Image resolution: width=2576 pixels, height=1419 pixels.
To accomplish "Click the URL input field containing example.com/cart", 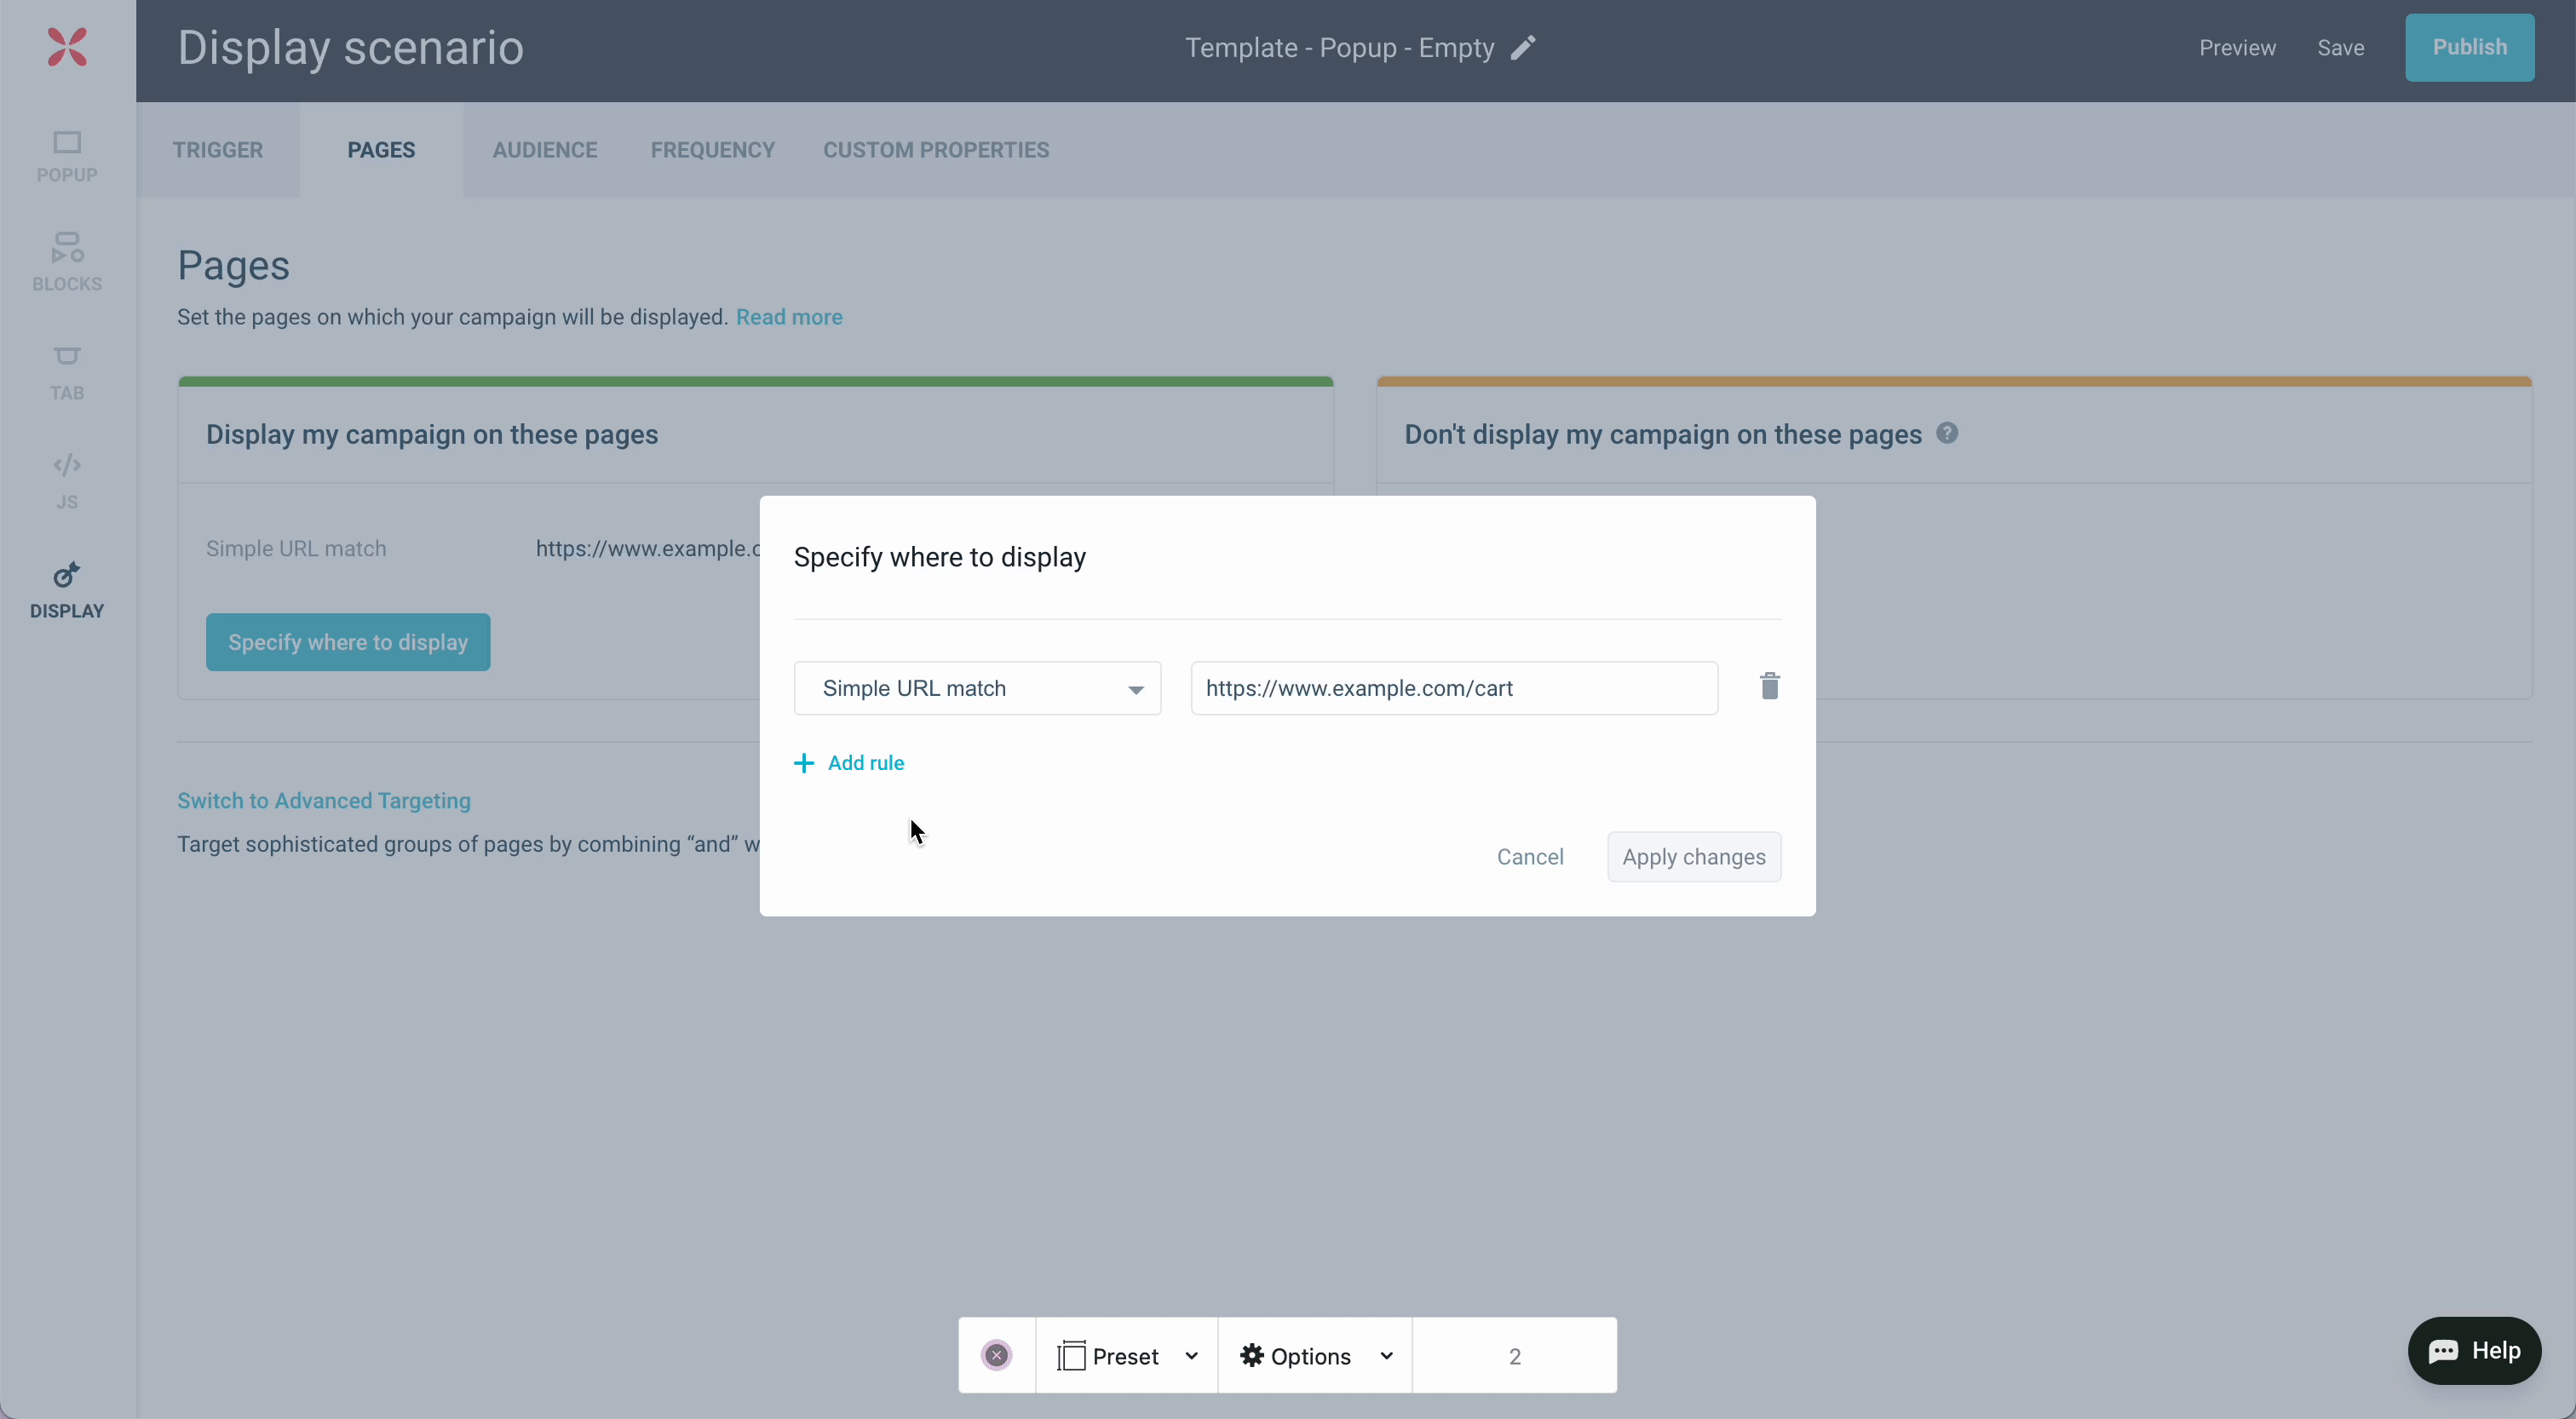I will 1454,688.
